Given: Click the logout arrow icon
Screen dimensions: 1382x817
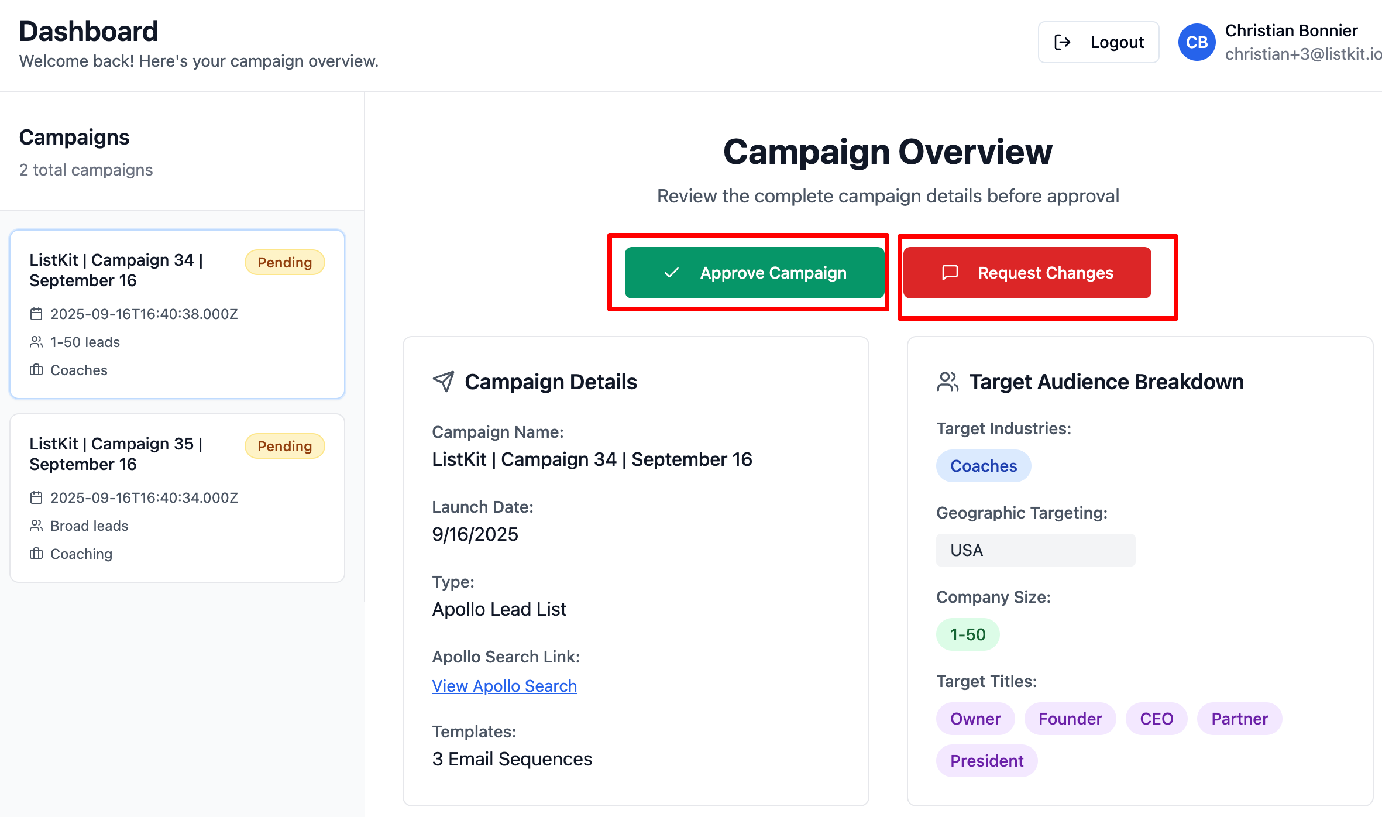Looking at the screenshot, I should [1062, 42].
